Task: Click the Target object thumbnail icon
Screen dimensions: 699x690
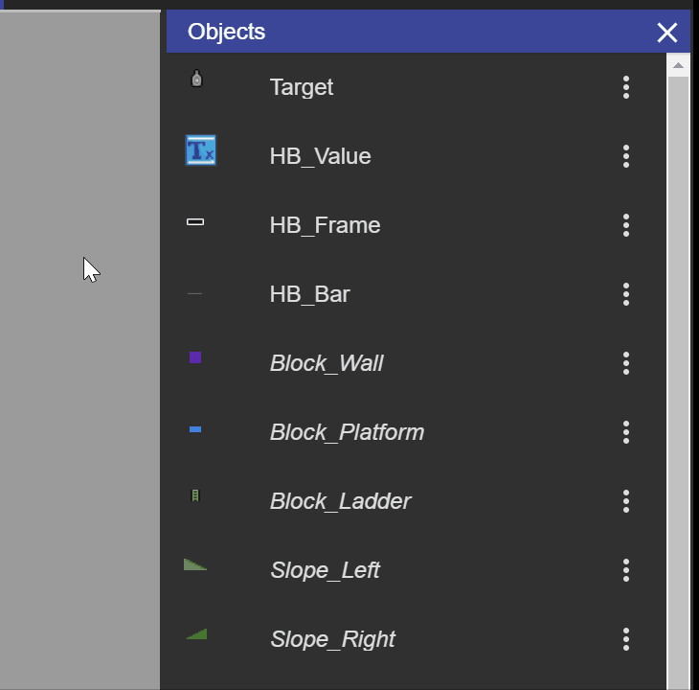Action: click(196, 79)
